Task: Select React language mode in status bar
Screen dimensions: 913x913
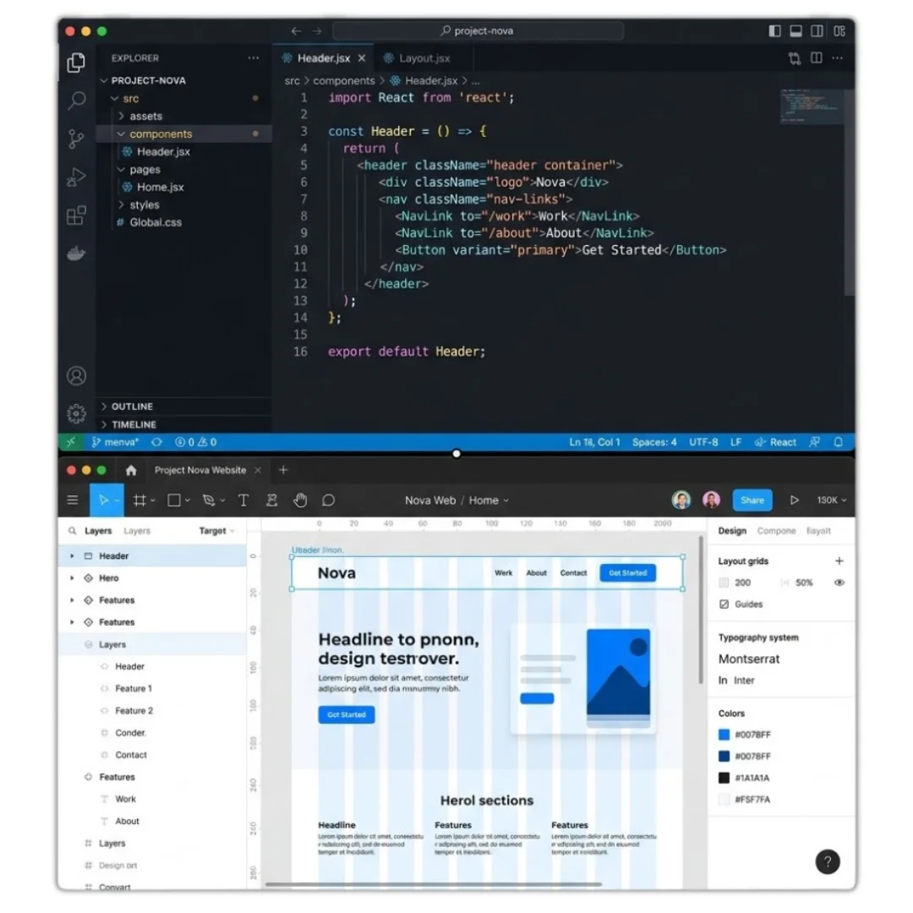Action: [775, 442]
